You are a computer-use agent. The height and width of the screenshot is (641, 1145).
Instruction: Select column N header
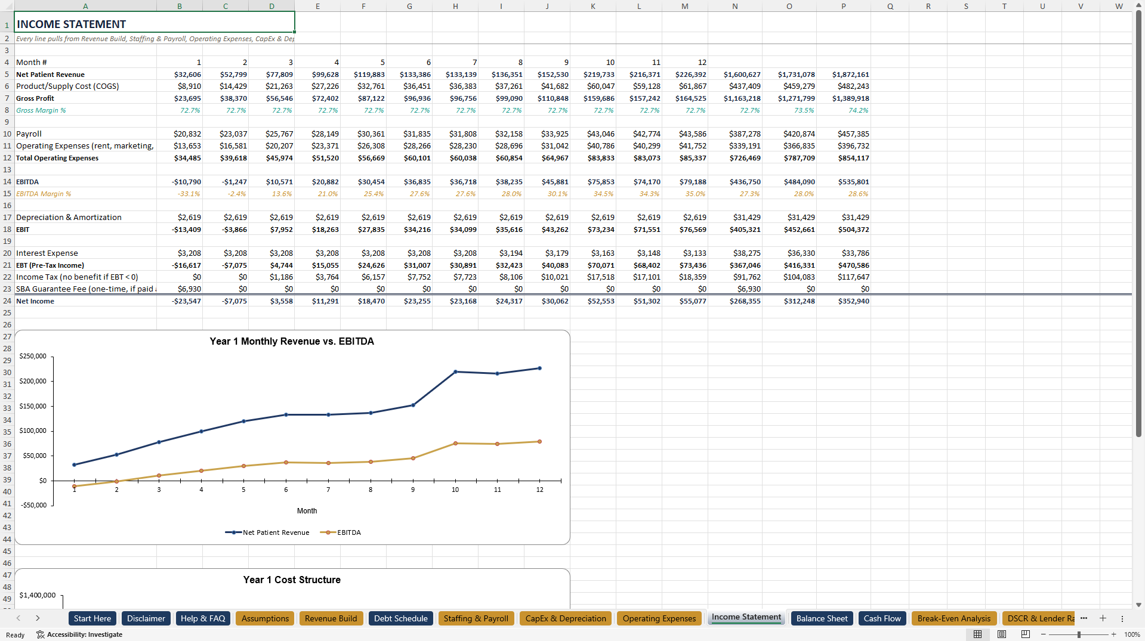734,6
